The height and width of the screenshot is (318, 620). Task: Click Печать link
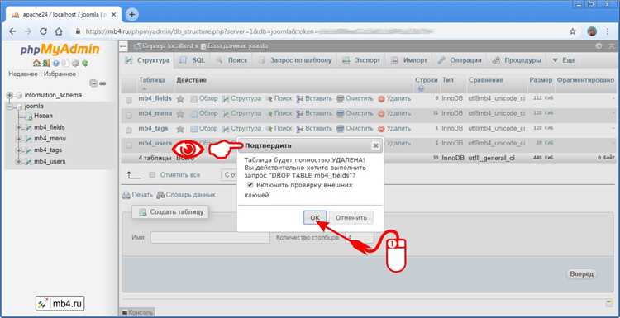point(137,194)
